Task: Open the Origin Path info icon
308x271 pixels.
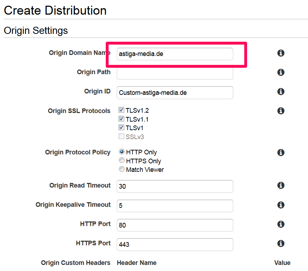Action: (x=281, y=72)
